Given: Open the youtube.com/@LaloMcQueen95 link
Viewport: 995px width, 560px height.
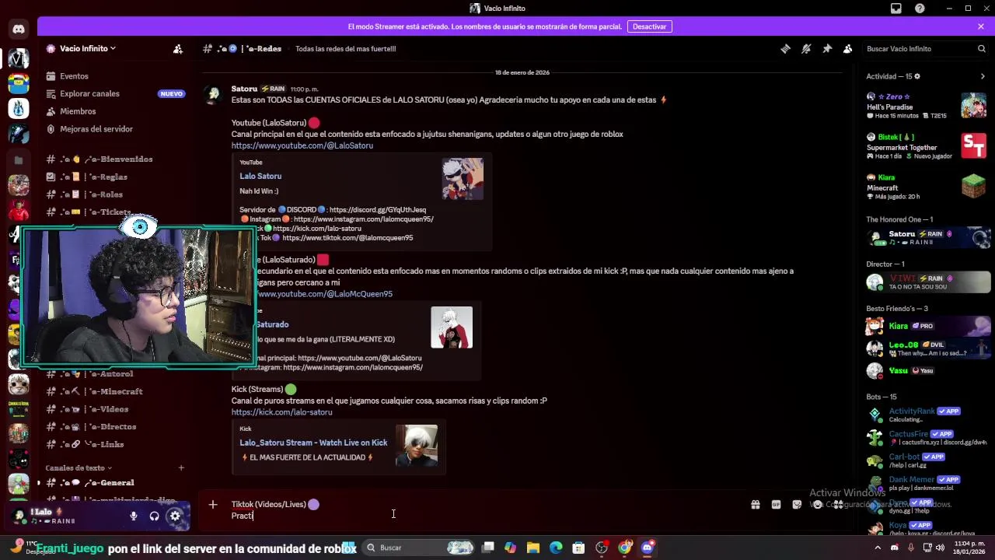Looking at the screenshot, I should [x=324, y=294].
